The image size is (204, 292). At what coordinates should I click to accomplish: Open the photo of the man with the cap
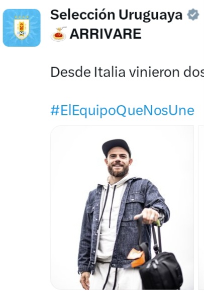pos(122,207)
